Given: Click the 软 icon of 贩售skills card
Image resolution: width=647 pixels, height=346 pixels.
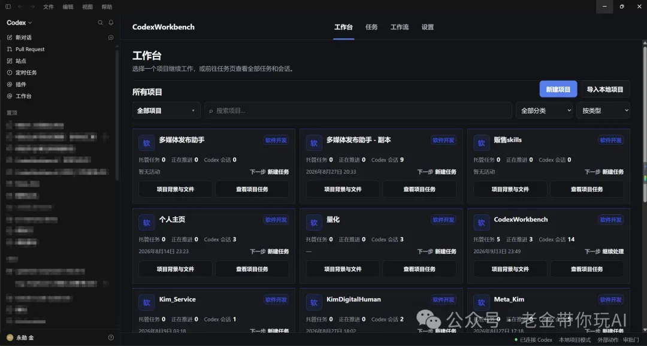Looking at the screenshot, I should 481,143.
